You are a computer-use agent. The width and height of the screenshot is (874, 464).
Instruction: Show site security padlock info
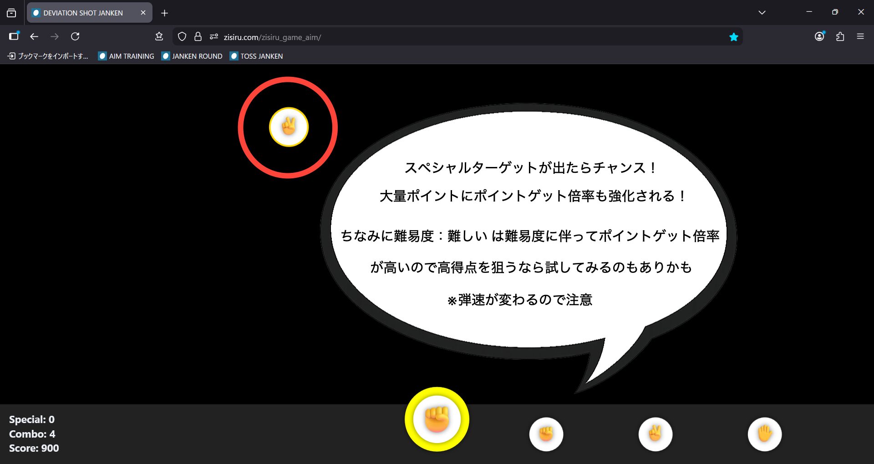(198, 37)
